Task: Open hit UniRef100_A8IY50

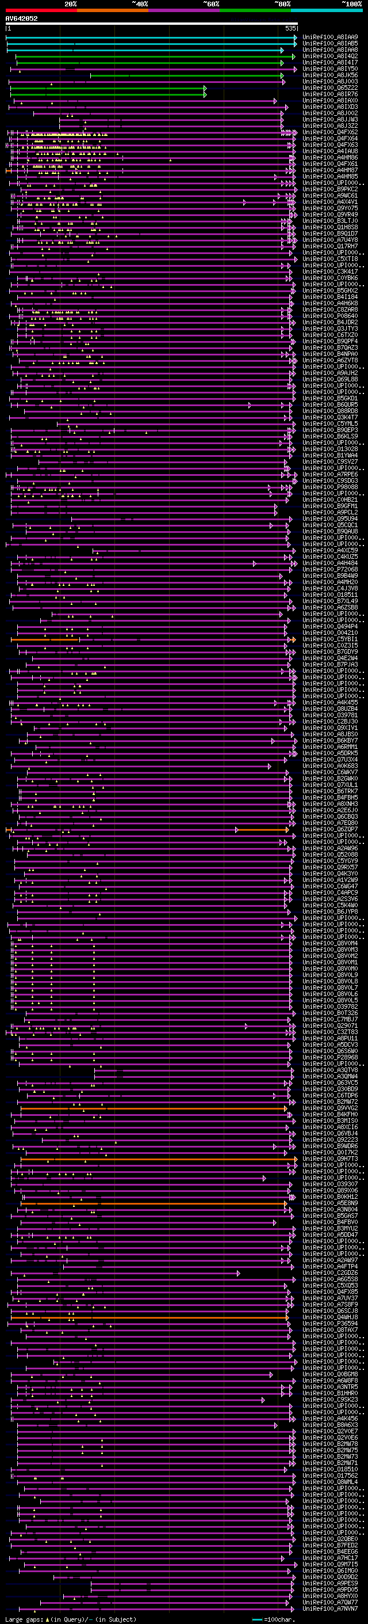Action: tap(330, 69)
